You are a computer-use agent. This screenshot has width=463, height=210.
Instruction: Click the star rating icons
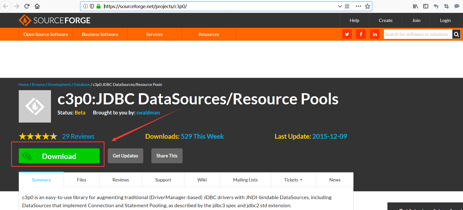pyautogui.click(x=38, y=136)
